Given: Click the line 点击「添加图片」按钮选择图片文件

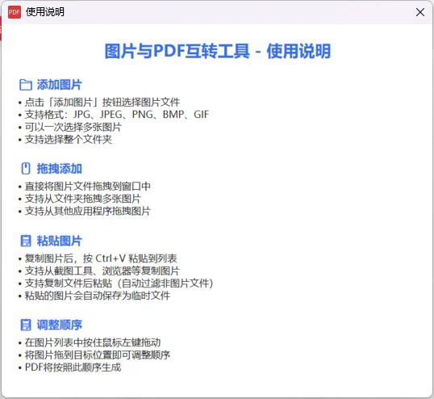Looking at the screenshot, I should click(x=102, y=103).
